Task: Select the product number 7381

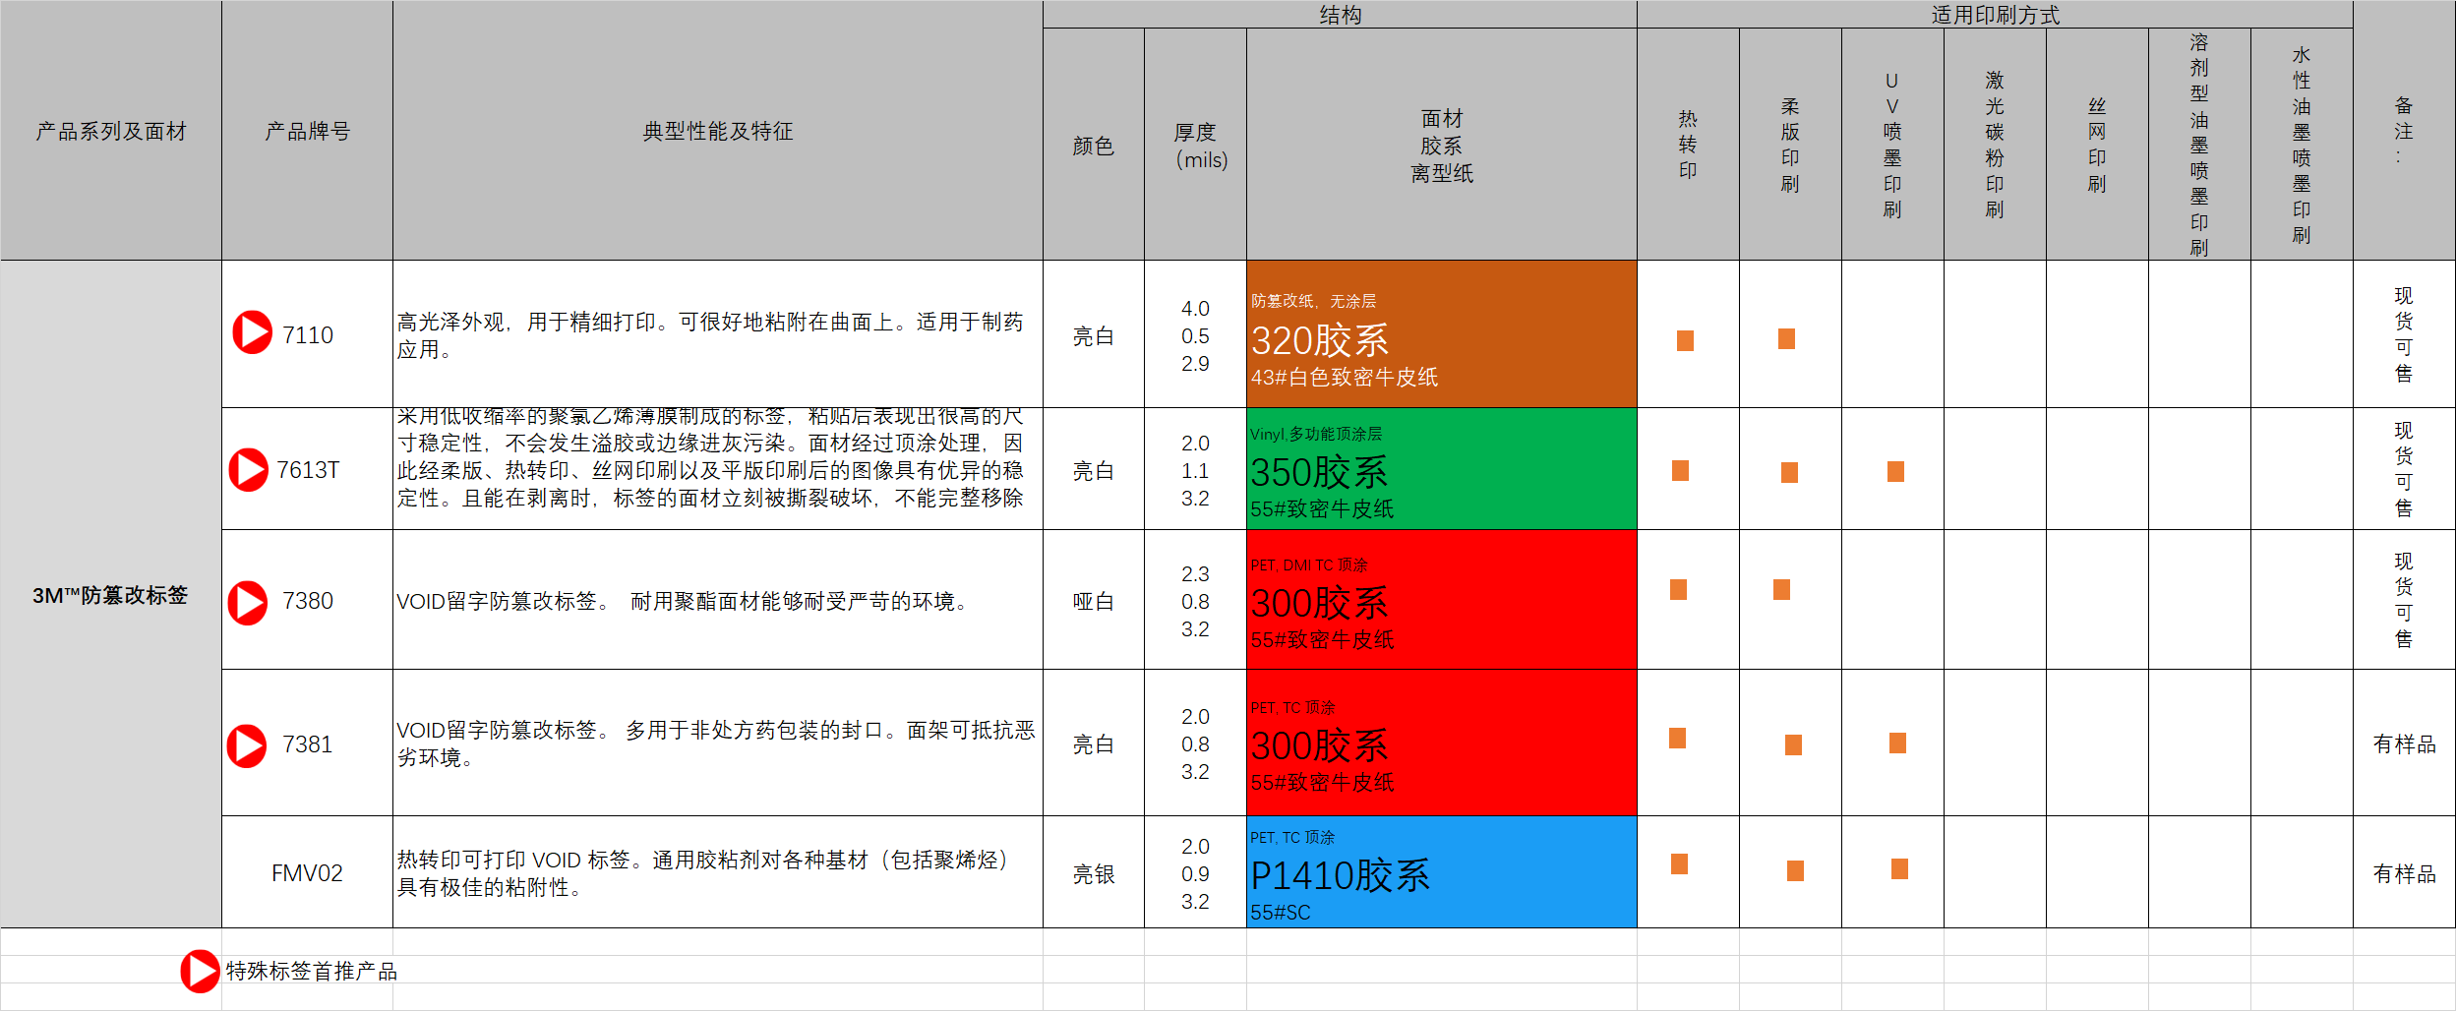Action: pos(308,744)
